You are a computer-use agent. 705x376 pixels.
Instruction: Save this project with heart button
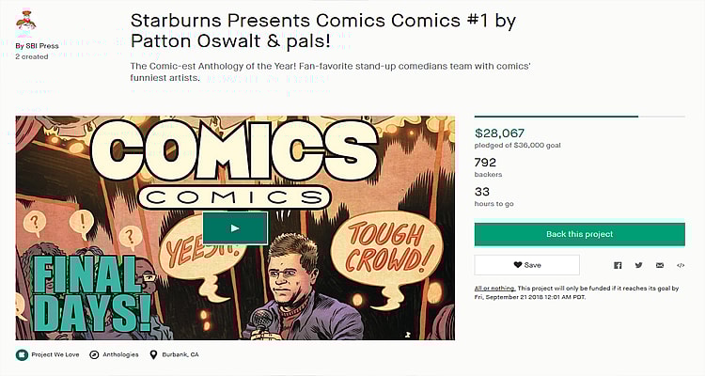point(526,265)
